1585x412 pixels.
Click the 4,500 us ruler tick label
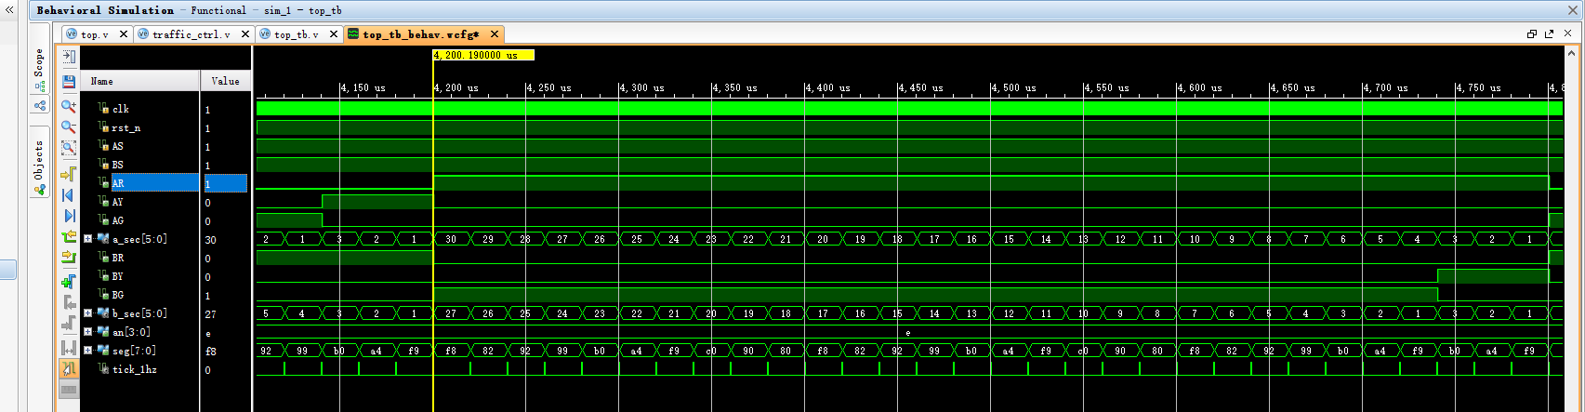click(1013, 87)
